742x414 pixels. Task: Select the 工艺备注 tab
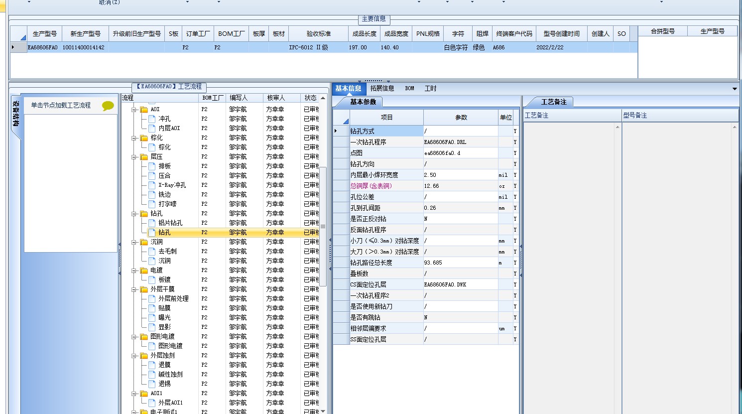pyautogui.click(x=554, y=102)
